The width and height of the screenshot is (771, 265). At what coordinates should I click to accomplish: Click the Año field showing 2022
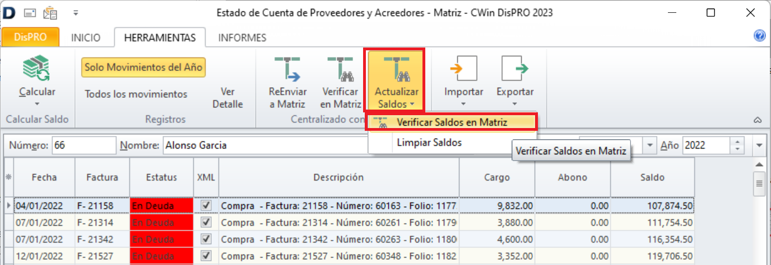[x=706, y=145]
